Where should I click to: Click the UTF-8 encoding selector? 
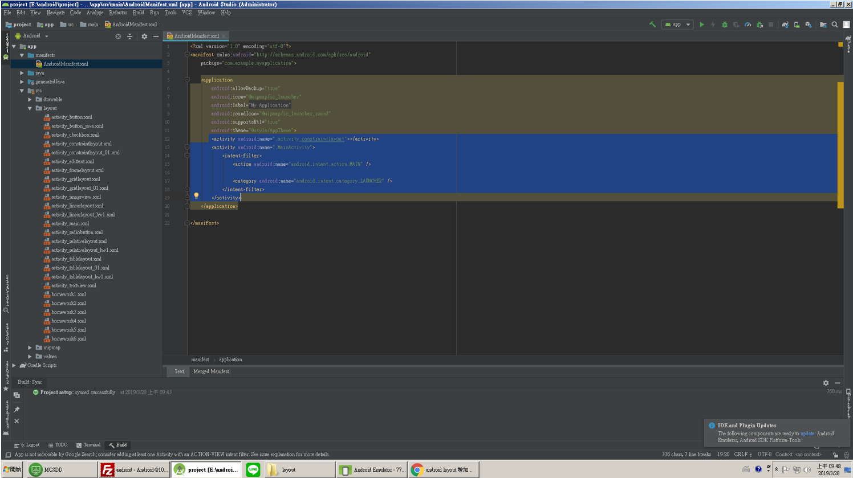click(764, 455)
